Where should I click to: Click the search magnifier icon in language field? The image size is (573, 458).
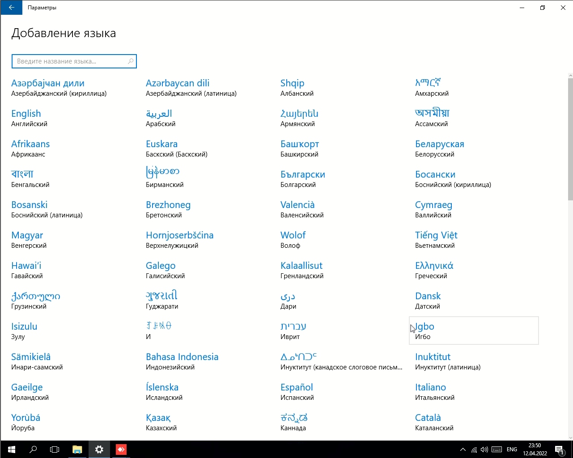coord(131,61)
